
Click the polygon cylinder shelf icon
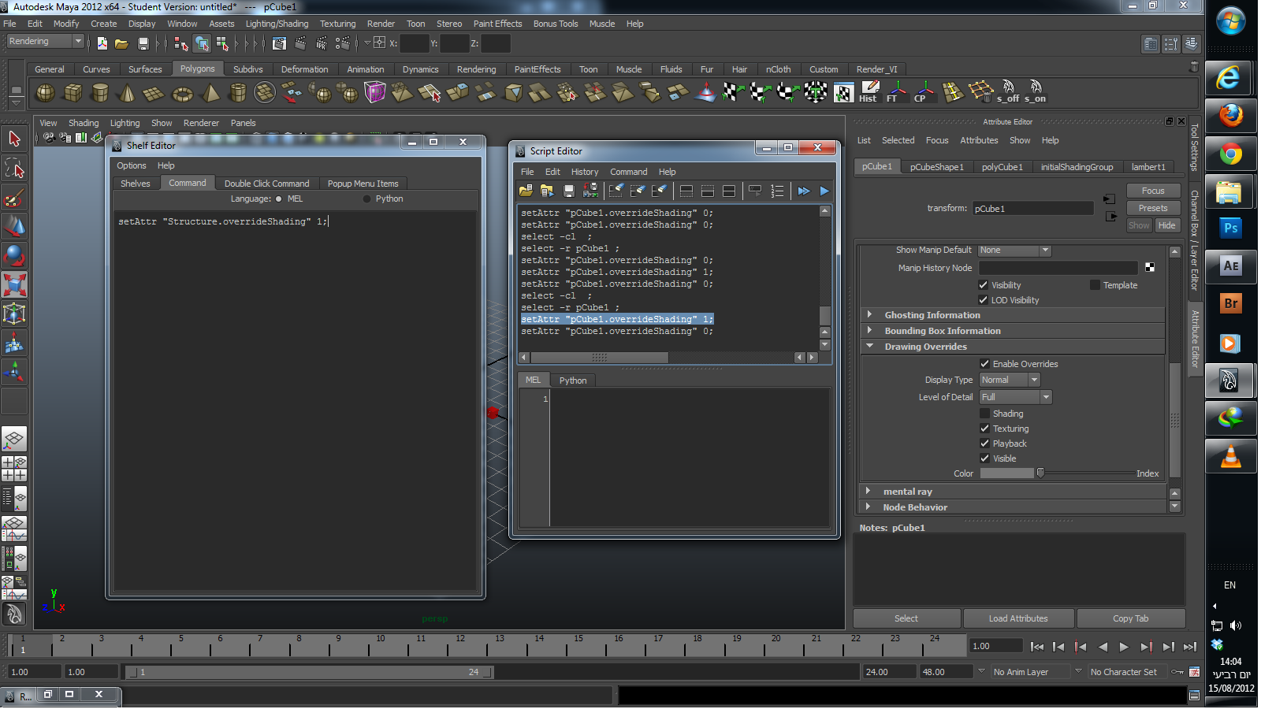point(100,94)
